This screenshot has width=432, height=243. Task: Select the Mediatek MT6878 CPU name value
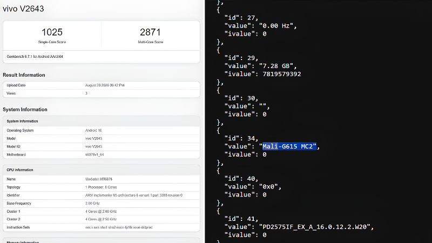click(99, 179)
